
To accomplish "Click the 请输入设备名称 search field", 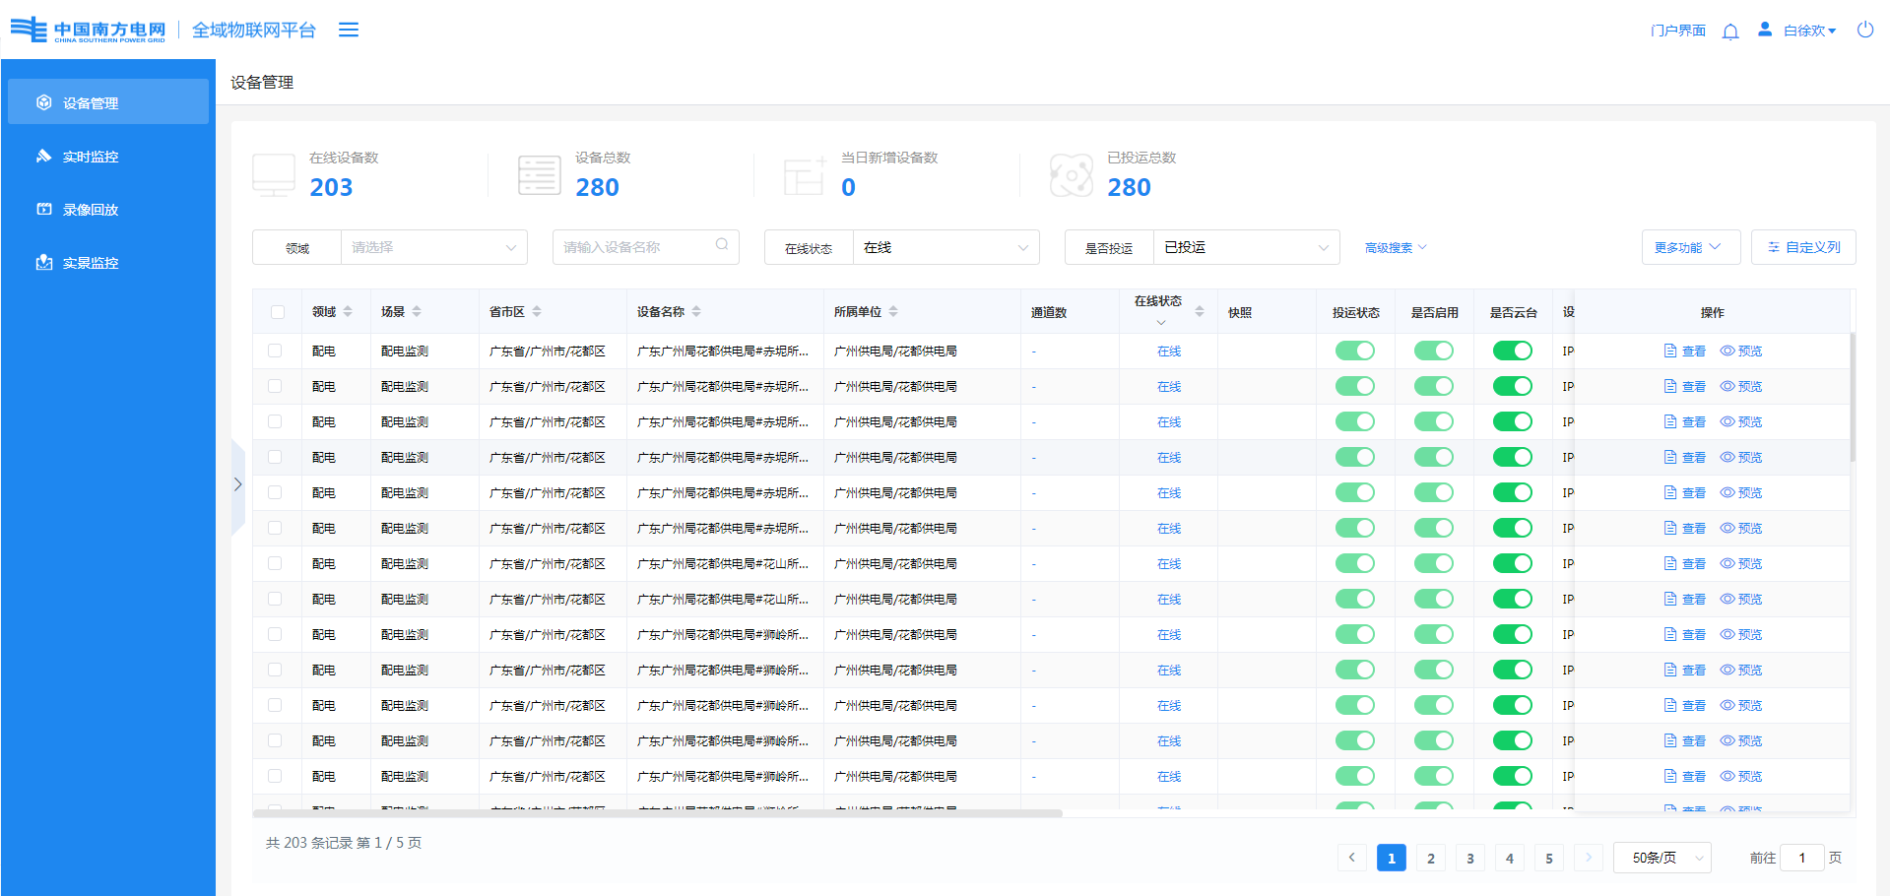I will click(x=645, y=247).
